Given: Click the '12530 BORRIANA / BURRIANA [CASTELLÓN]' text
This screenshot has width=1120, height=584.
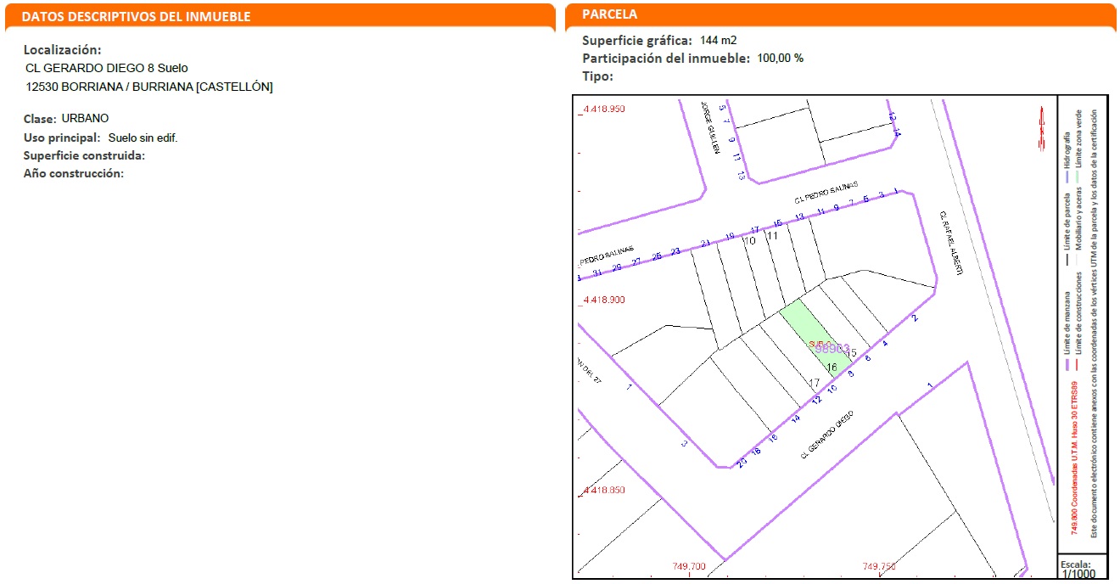Looking at the screenshot, I should pyautogui.click(x=149, y=87).
